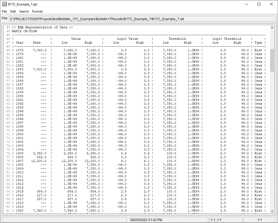
Task: Open the Edit menu
Action: point(13,11)
